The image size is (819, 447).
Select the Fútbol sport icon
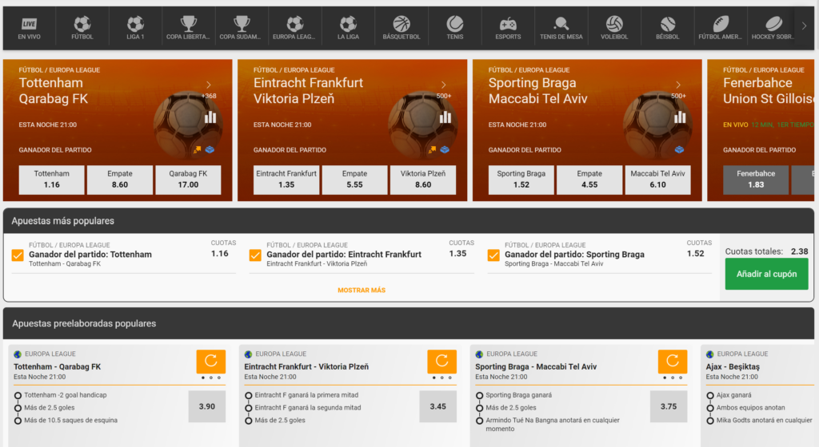click(82, 29)
